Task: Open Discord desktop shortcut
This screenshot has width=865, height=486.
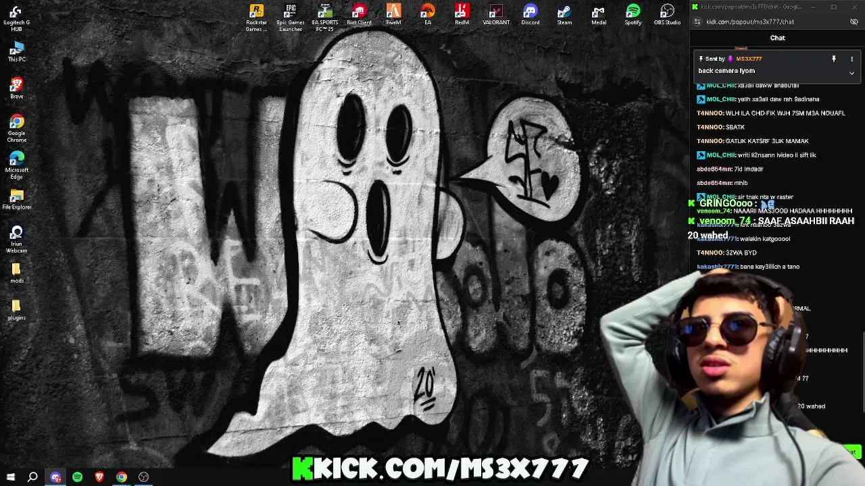Action: pos(530,14)
